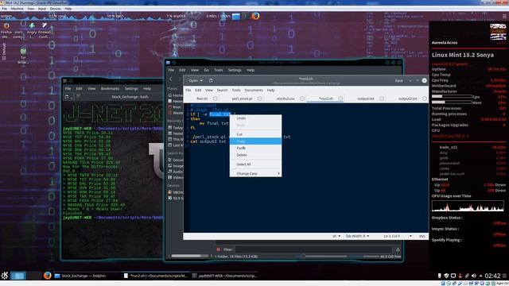Open the sh language dropdown in status bar
The width and height of the screenshot is (509, 286).
click(336, 236)
